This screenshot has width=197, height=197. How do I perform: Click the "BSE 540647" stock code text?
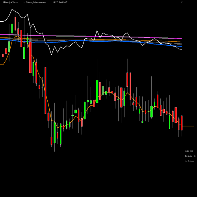tap(60, 2)
